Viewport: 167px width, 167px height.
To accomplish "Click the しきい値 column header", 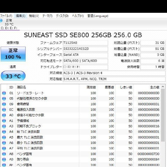I will point(124,87).
